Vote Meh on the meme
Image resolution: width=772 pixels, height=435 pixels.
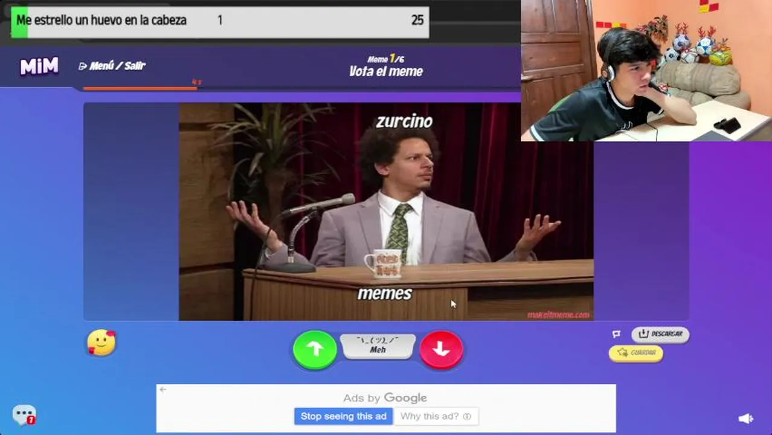click(378, 346)
